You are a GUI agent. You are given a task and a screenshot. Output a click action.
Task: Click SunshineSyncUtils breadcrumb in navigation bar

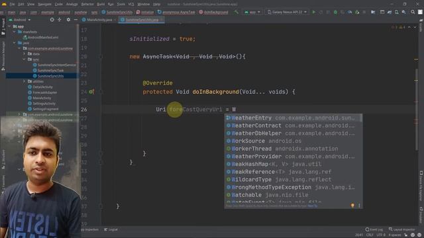pyautogui.click(x=117, y=12)
